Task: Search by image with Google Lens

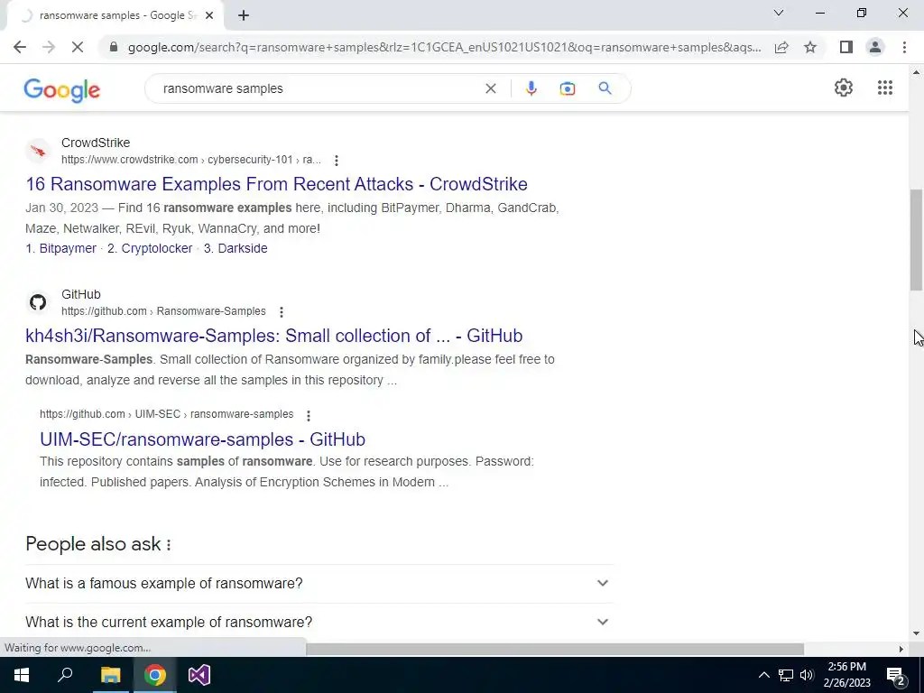Action: (x=567, y=88)
